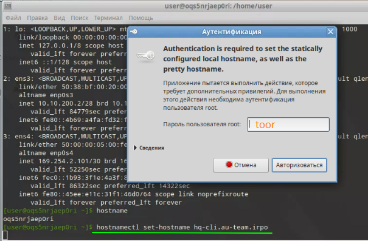Viewport: 368px width, 241px height.
Task: Close the Аутентификация dialog
Action: pyautogui.click(x=330, y=32)
